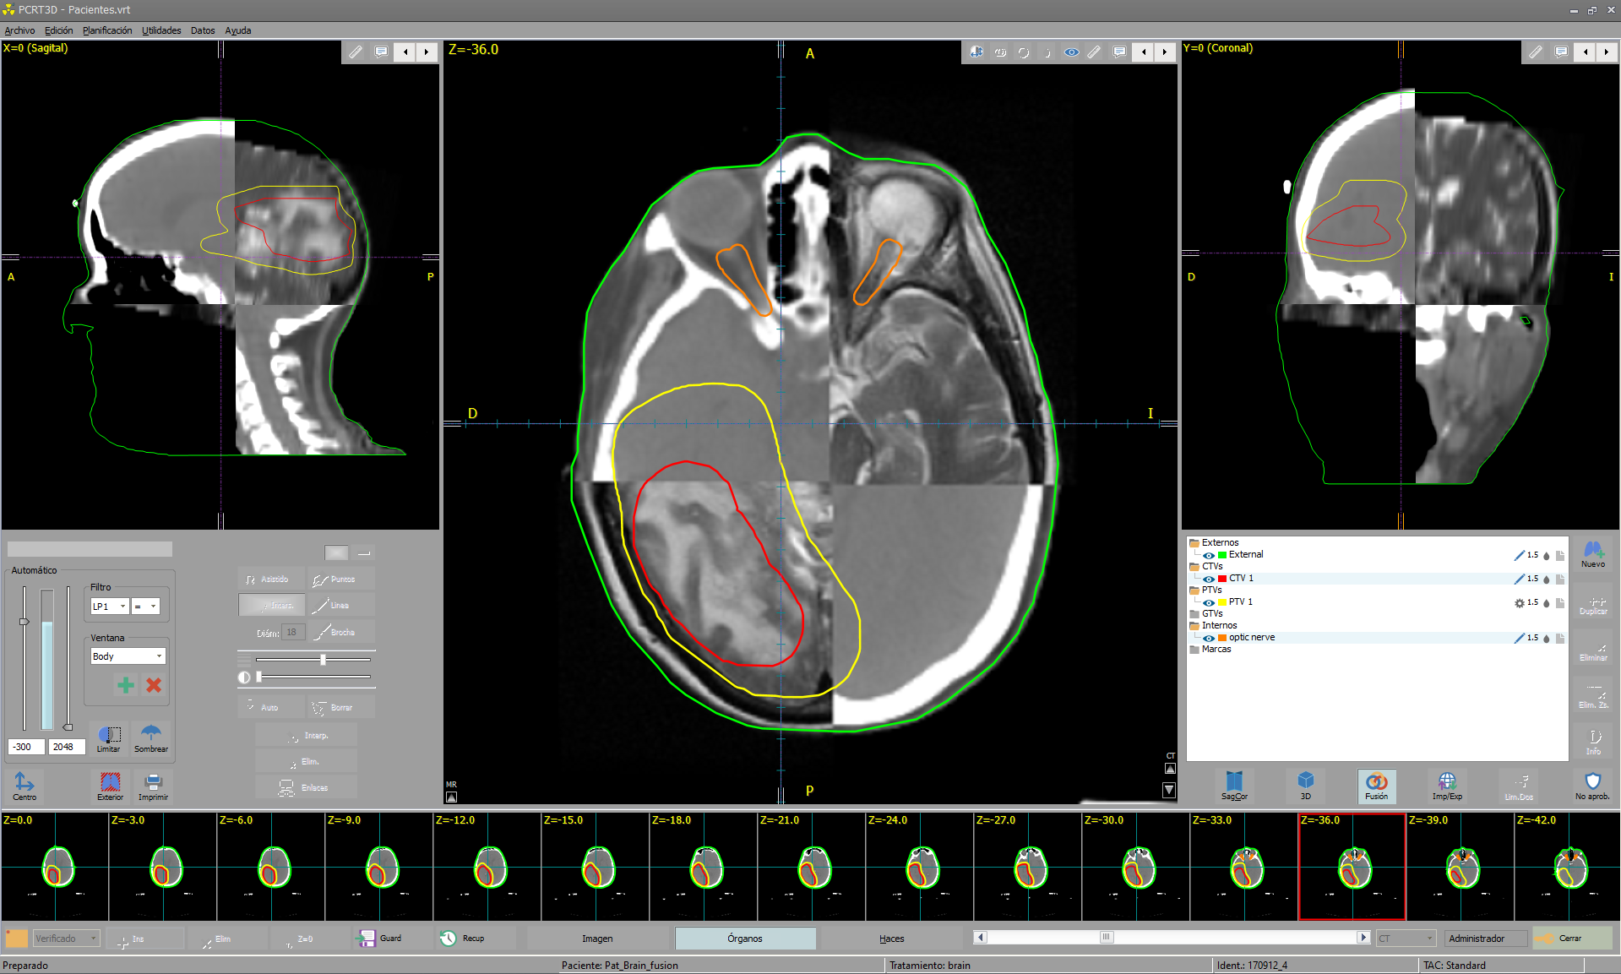
Task: Open the Planificación menu
Action: [x=107, y=30]
